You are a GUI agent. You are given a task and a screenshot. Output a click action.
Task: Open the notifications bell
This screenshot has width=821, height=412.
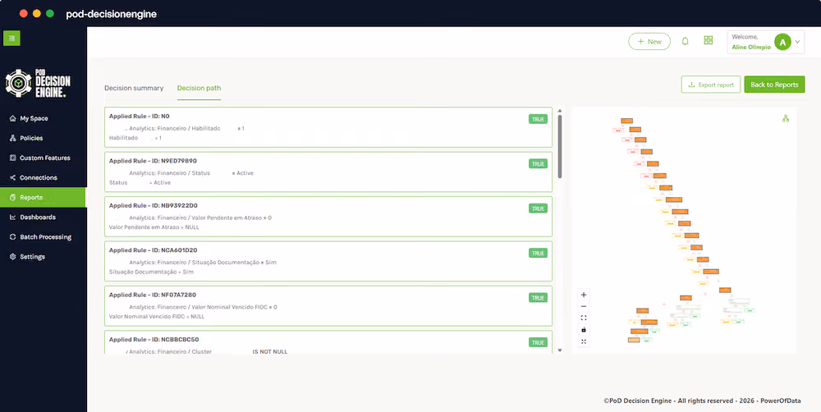(685, 41)
